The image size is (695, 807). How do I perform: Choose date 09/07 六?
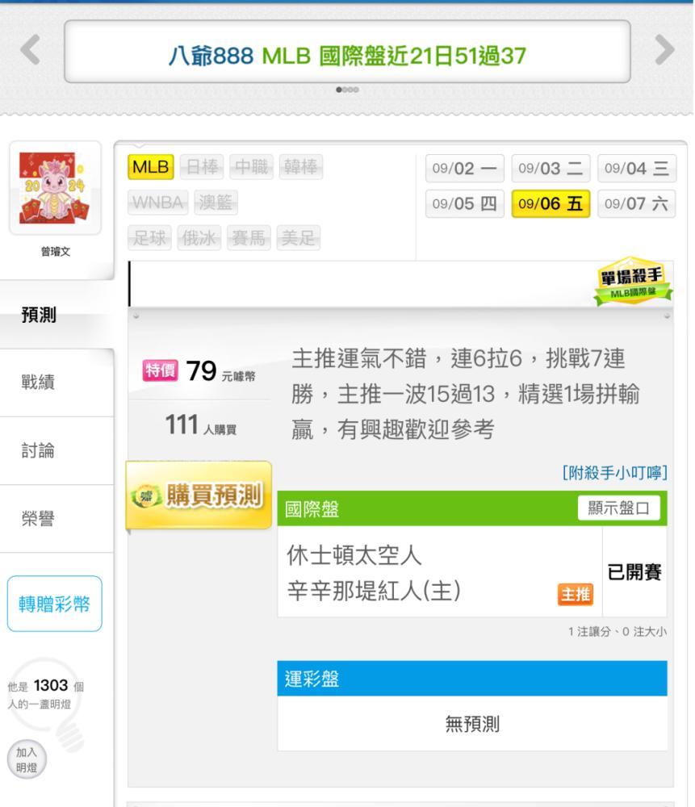point(636,204)
